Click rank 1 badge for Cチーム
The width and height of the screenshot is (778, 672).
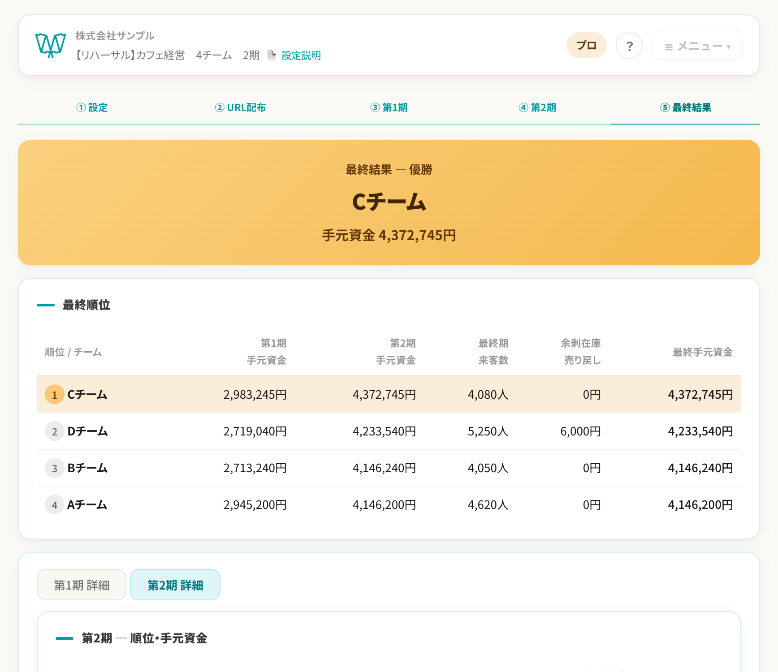click(x=55, y=394)
